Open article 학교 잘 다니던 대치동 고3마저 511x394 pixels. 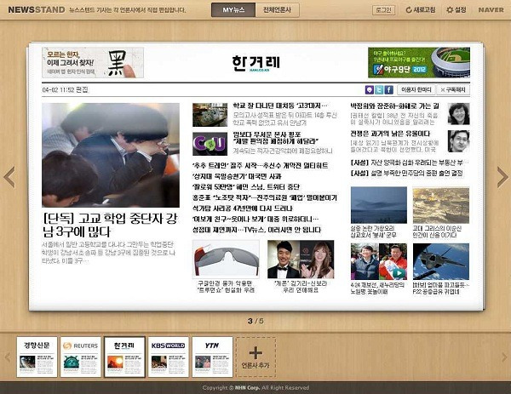280,106
